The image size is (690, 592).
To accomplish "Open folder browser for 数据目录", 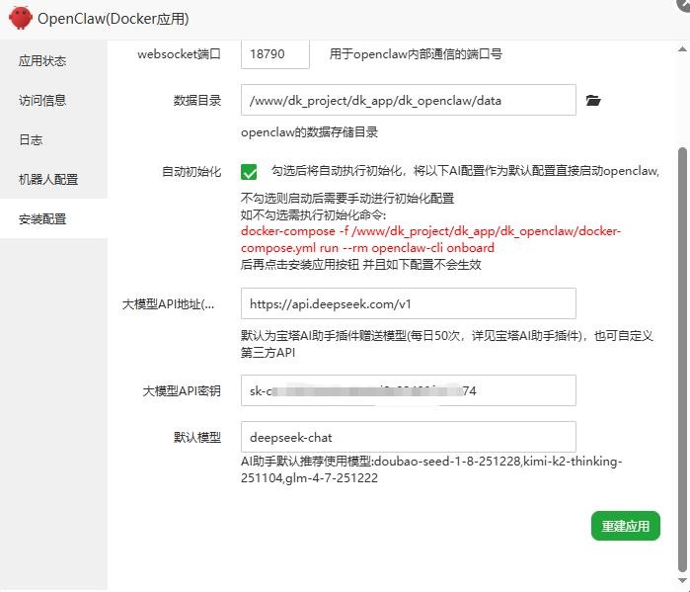I will point(592,101).
